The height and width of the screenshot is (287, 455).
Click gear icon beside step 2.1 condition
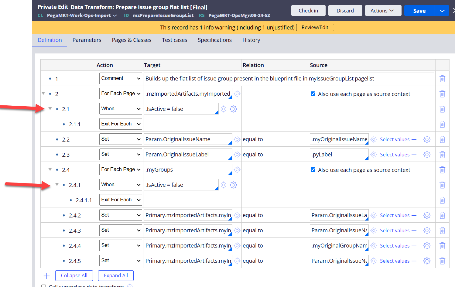tap(233, 109)
